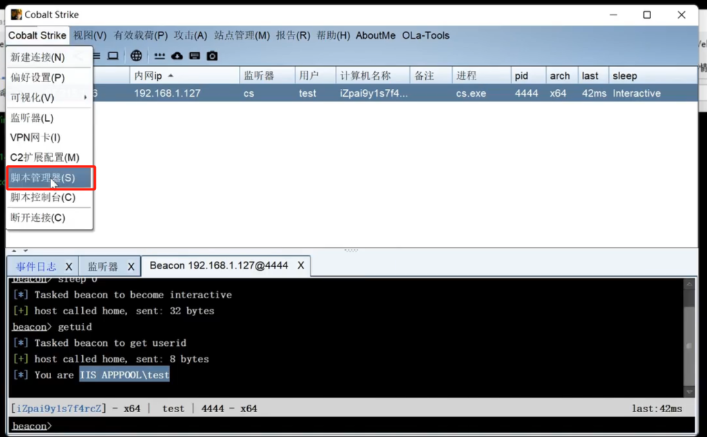
Task: Sort by the 备注 column header
Action: click(431, 76)
